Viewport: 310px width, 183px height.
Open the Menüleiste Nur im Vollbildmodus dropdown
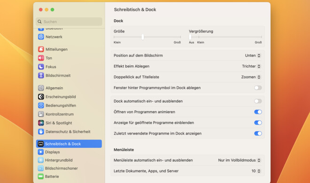coord(240,160)
